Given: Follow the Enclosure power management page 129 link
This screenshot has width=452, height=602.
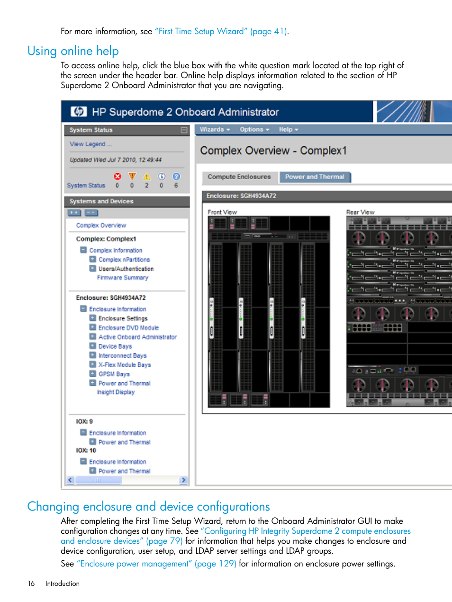Looking at the screenshot, I should [156, 564].
